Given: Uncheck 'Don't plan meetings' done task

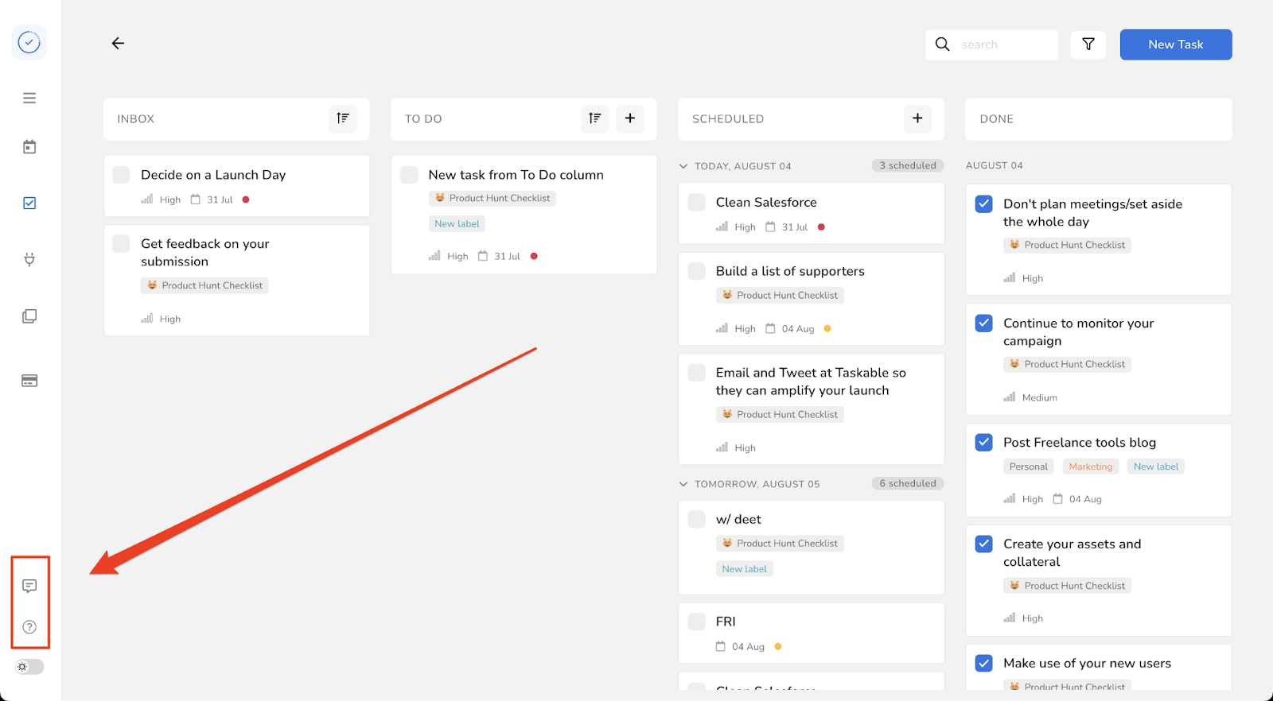Looking at the screenshot, I should pyautogui.click(x=984, y=204).
